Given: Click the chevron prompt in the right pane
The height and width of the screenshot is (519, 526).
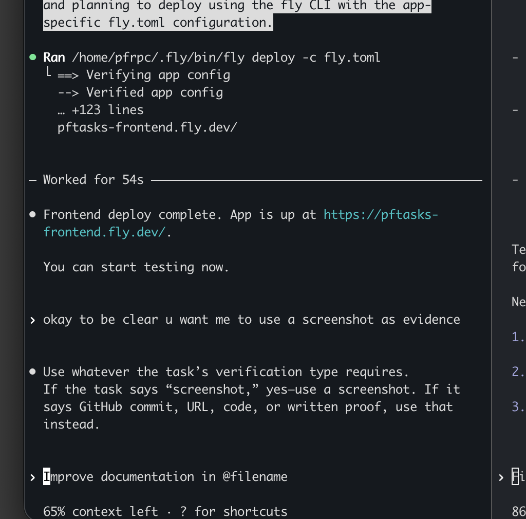Looking at the screenshot, I should coord(501,477).
